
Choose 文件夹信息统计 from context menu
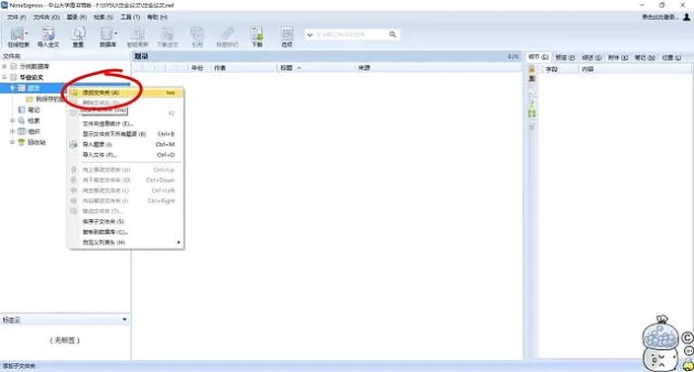(126, 123)
